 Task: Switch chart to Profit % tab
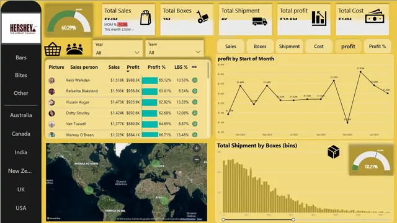[378, 46]
